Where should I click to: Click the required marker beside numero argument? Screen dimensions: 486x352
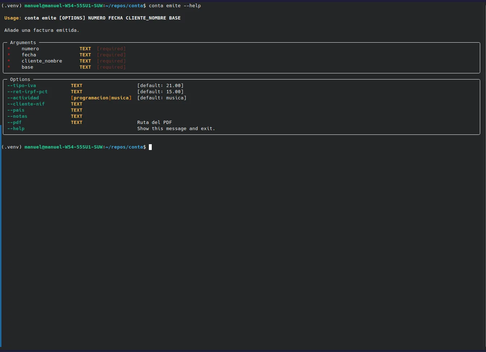tap(8, 48)
